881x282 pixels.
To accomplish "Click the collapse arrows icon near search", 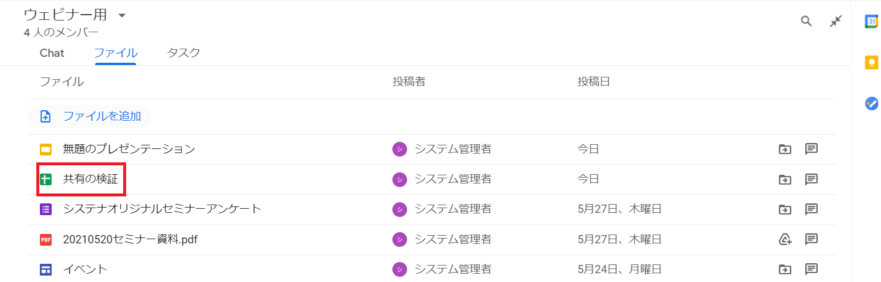I will click(836, 22).
